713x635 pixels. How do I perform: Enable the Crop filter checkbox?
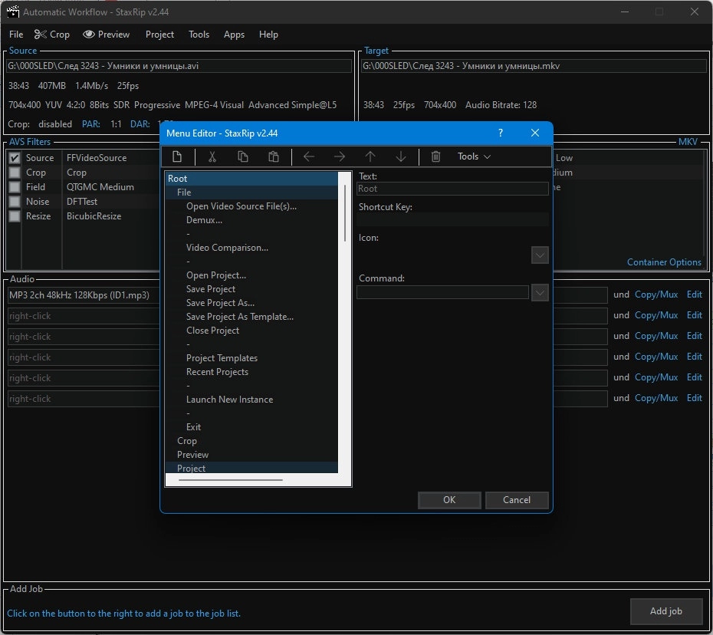click(15, 173)
